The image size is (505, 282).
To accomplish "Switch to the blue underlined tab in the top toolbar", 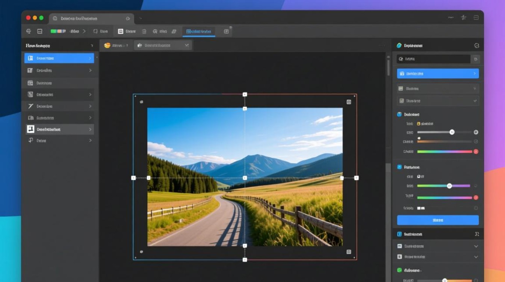I will click(x=199, y=32).
